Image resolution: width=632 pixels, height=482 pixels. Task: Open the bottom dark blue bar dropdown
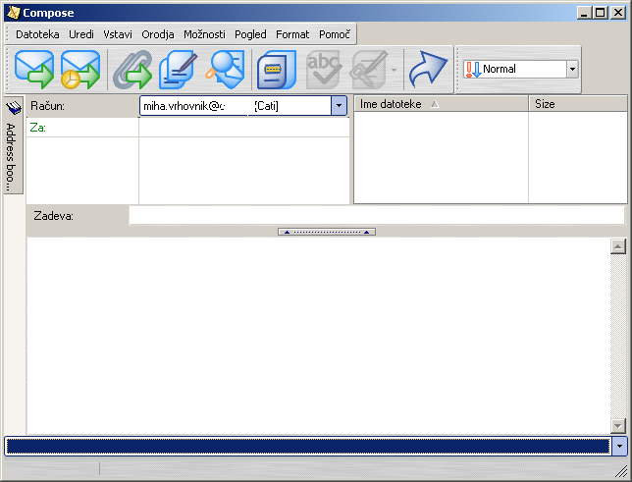(x=619, y=447)
